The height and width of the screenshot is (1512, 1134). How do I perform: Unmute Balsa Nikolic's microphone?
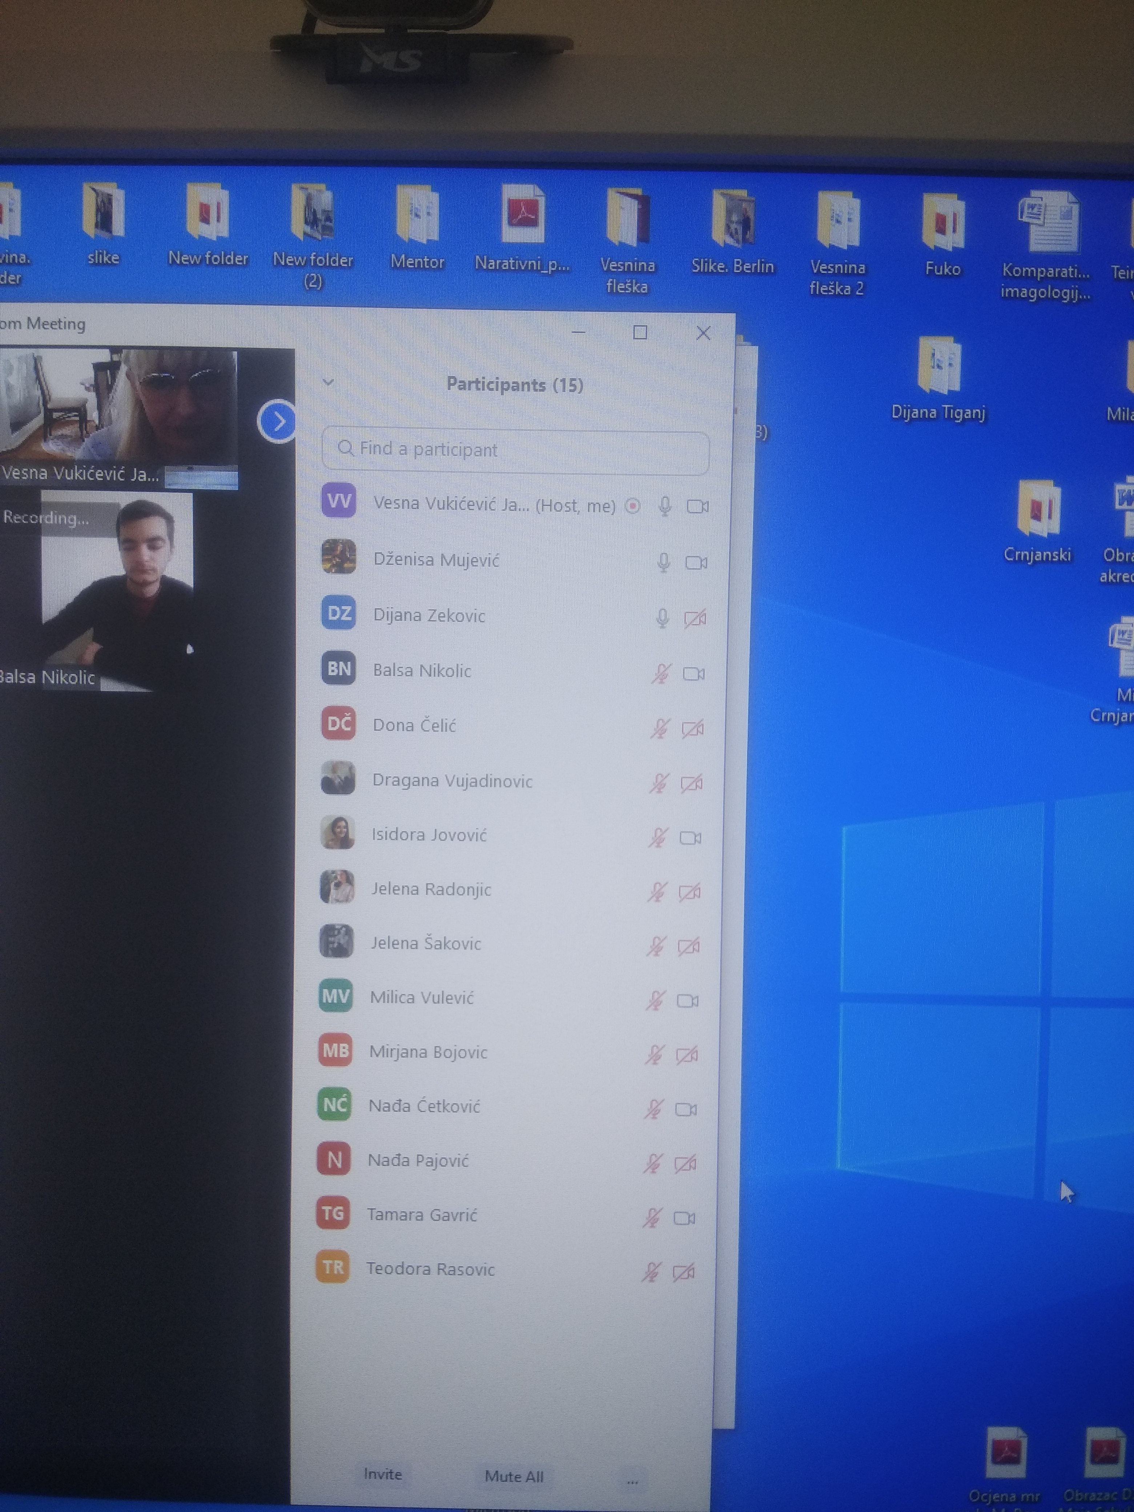point(661,674)
